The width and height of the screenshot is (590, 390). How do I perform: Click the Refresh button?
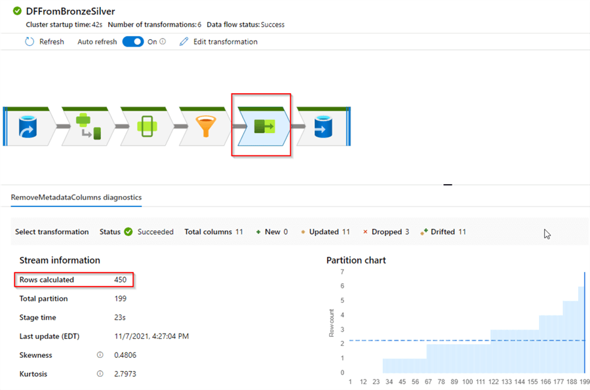[45, 41]
